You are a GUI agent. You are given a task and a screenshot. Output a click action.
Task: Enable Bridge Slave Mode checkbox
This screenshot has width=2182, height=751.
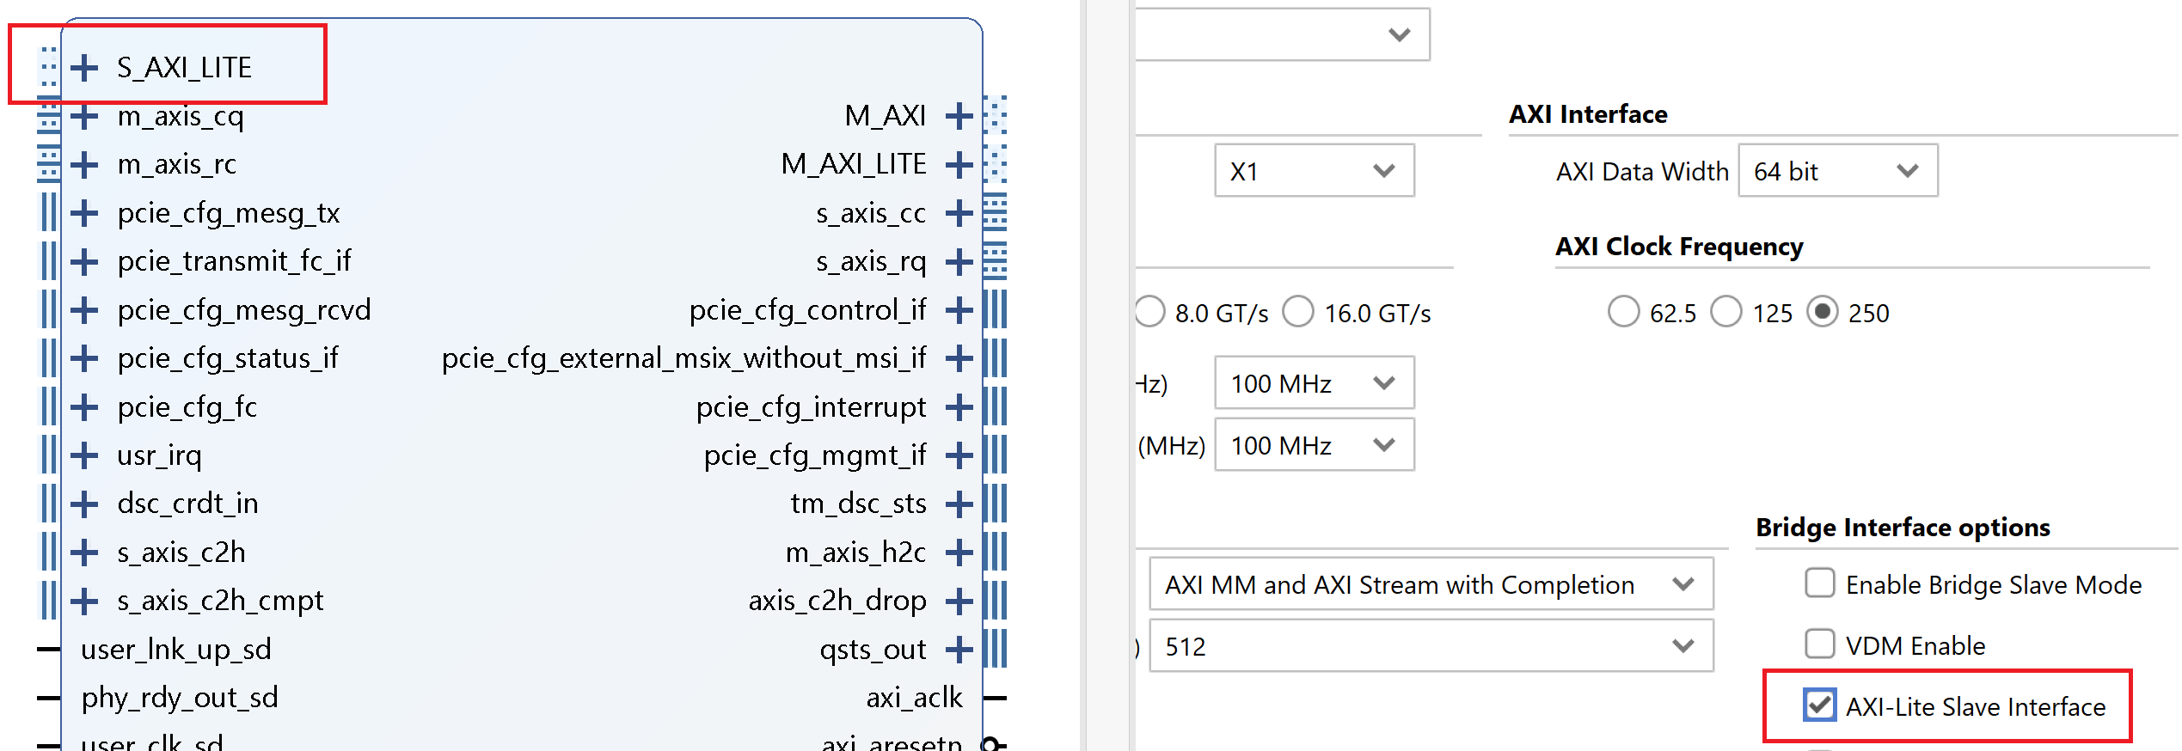[x=1819, y=583]
